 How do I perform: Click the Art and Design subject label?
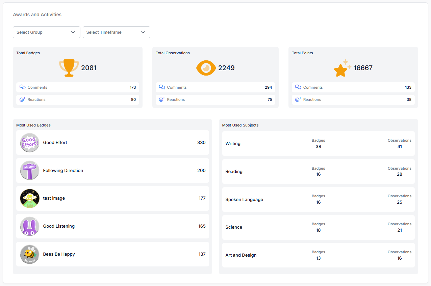[x=241, y=255]
